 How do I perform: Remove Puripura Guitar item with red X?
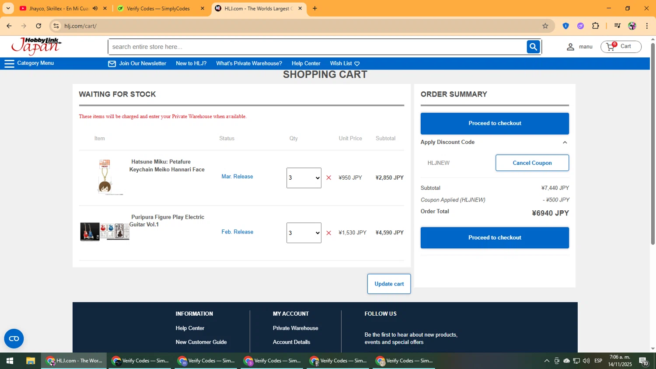click(x=329, y=233)
